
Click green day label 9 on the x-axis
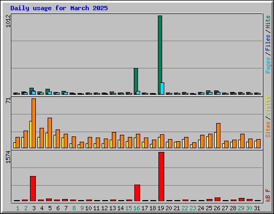click(x=82, y=208)
